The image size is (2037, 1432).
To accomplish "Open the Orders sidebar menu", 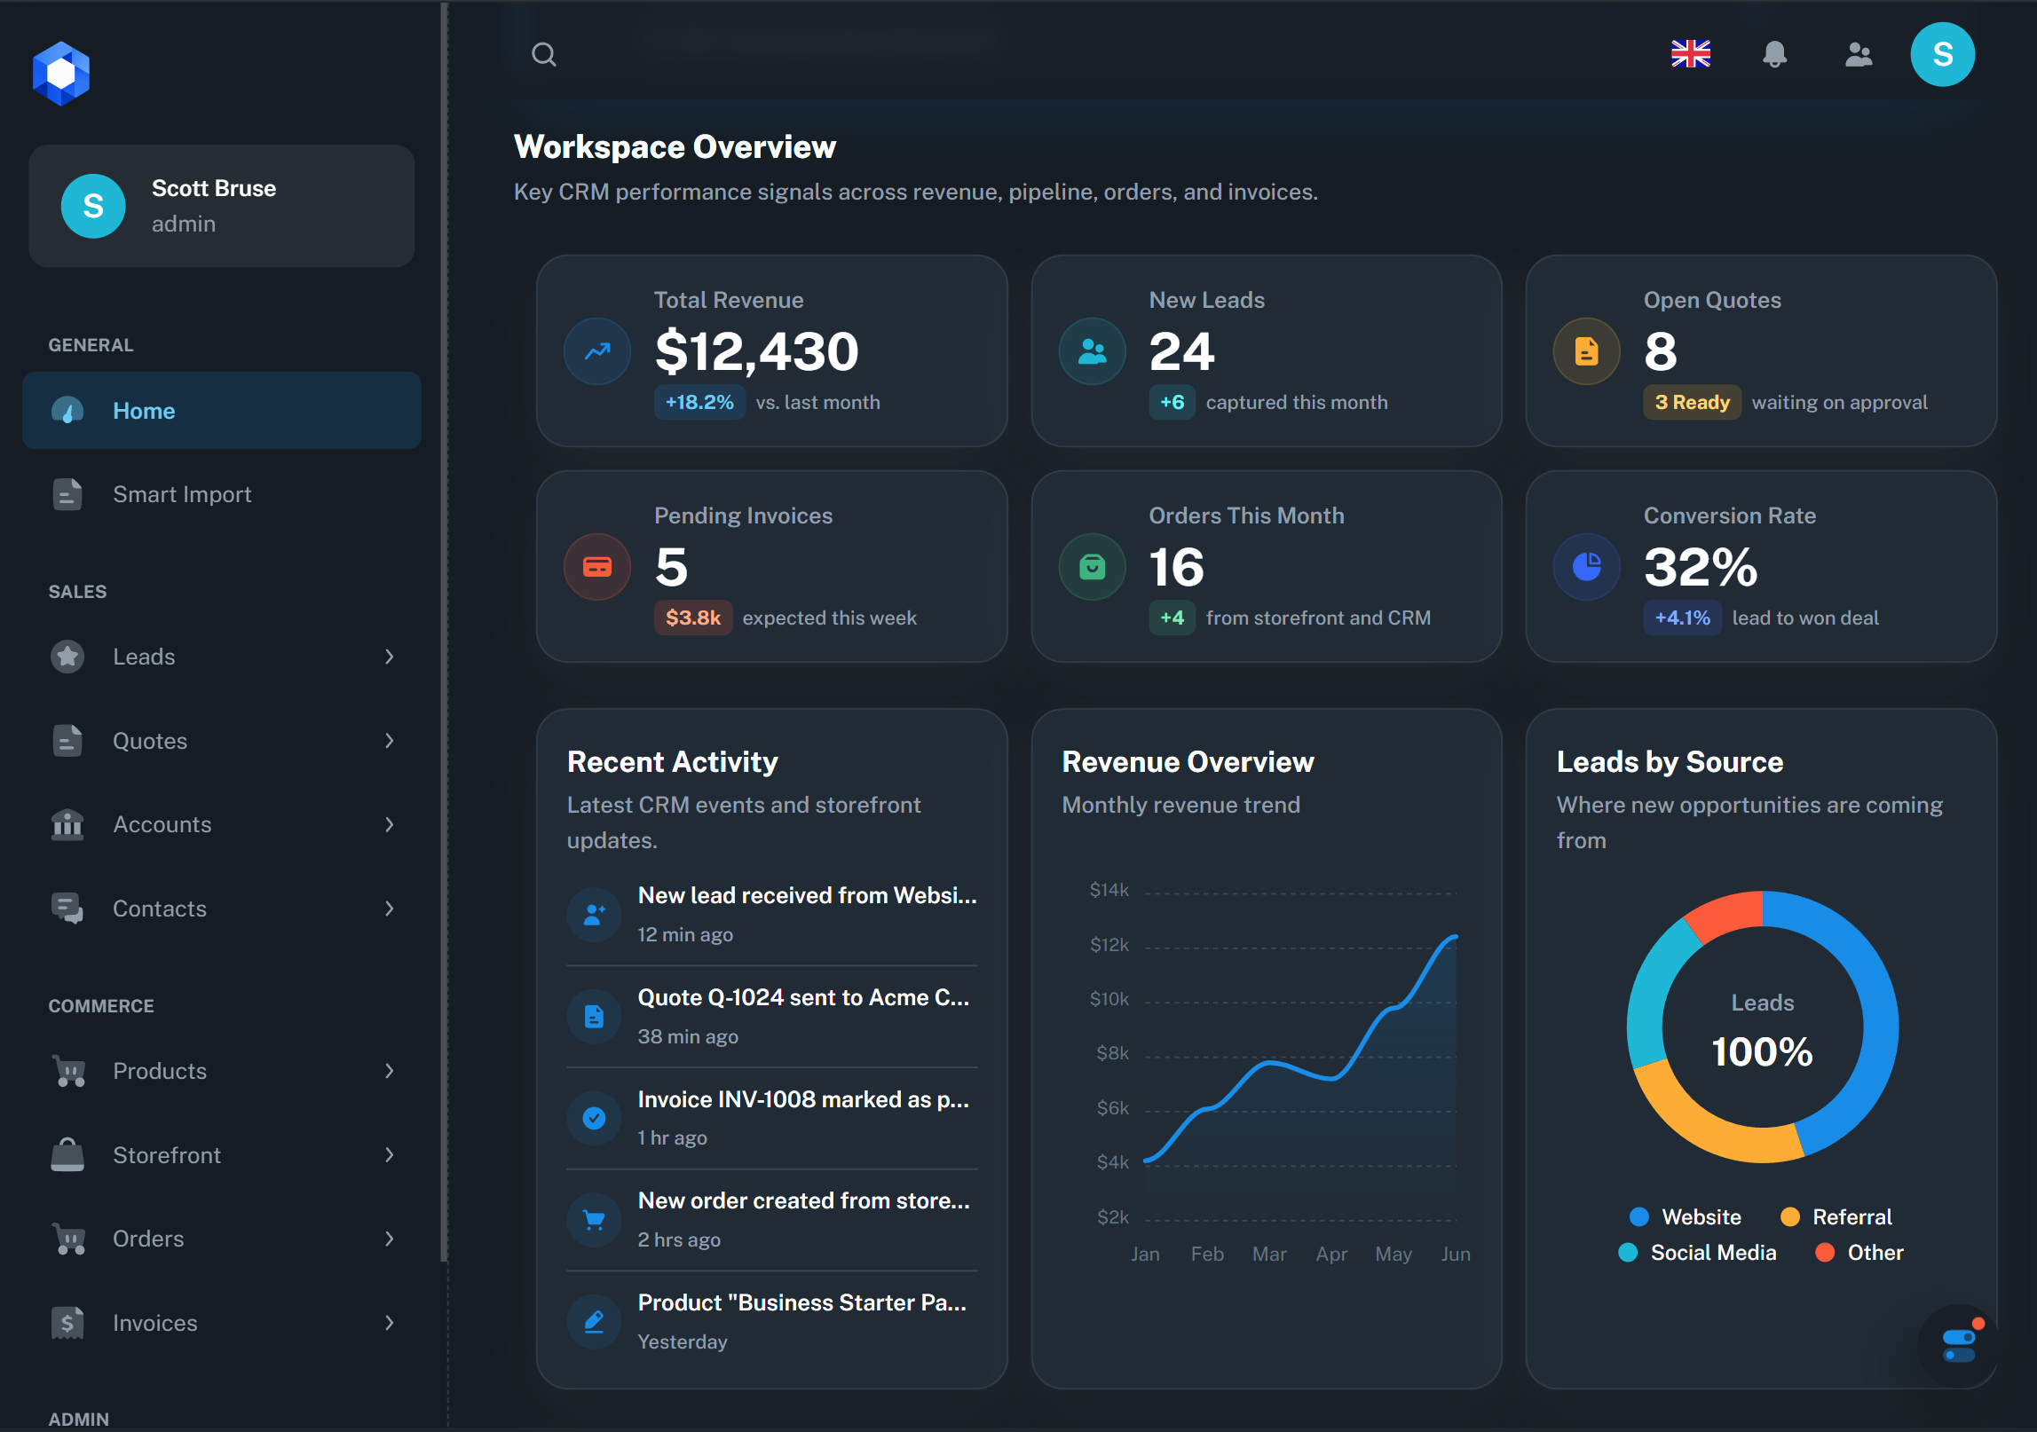I will [x=222, y=1239].
